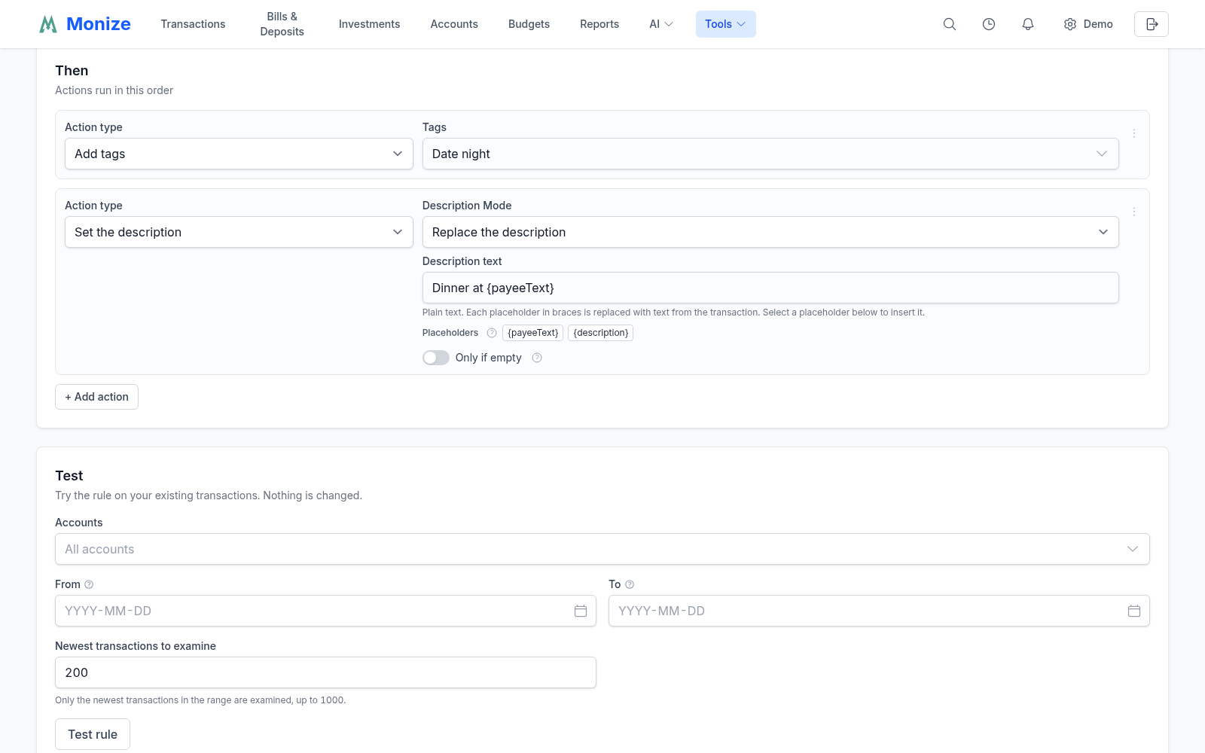Enable the Only if empty toggle
1205x753 pixels.
[x=436, y=358]
